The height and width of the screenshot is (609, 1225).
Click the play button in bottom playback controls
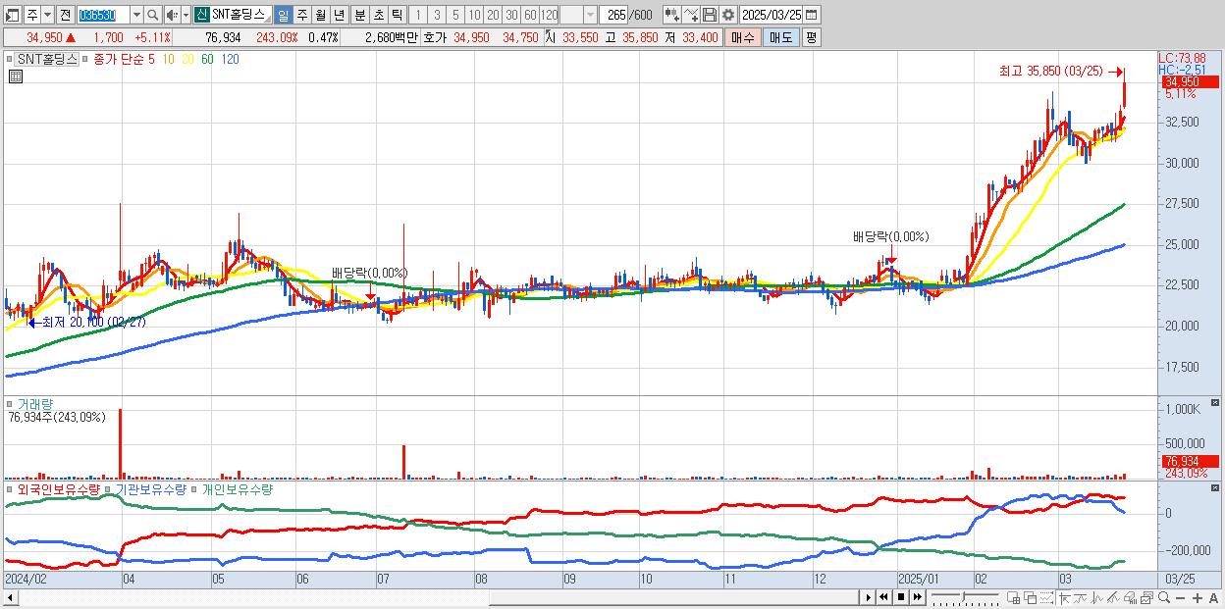(x=869, y=597)
